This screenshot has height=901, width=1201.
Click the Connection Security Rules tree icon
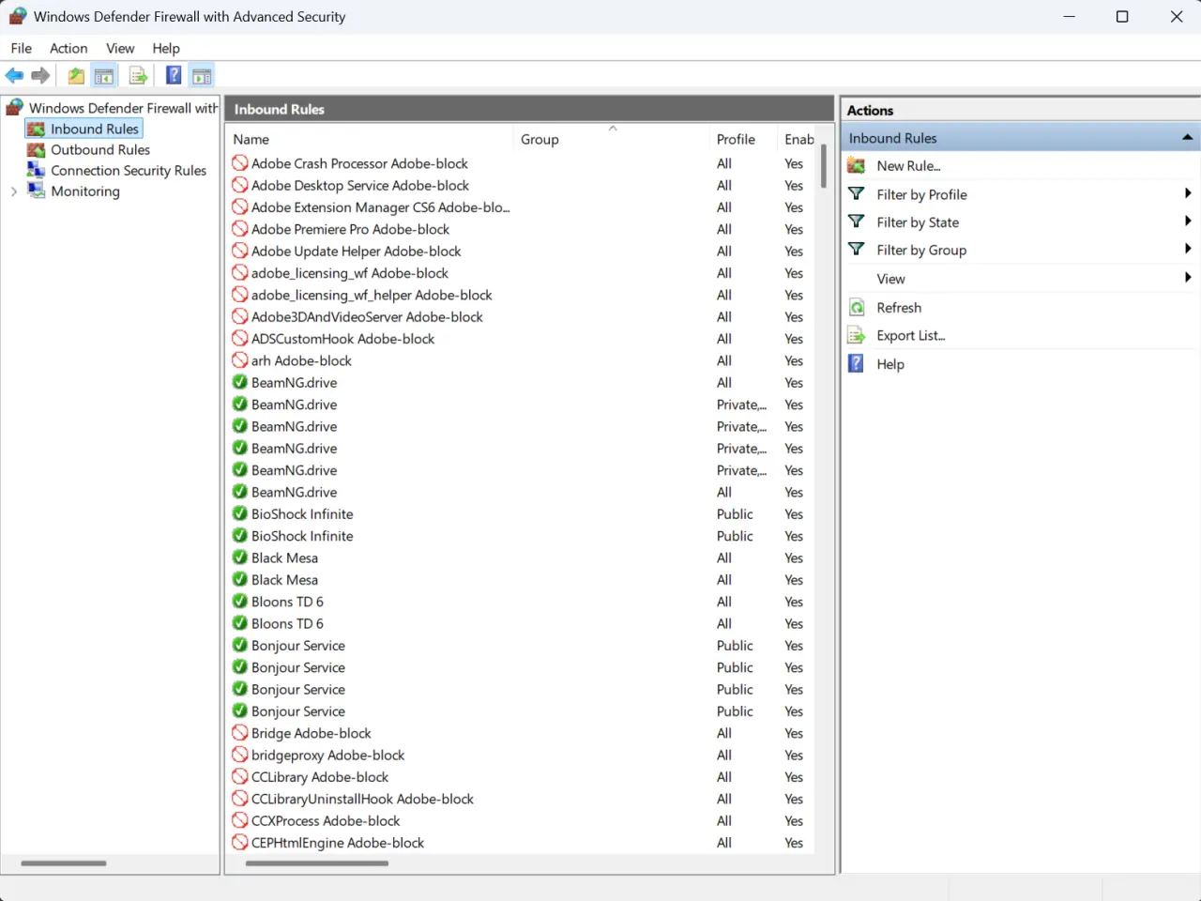(x=37, y=171)
